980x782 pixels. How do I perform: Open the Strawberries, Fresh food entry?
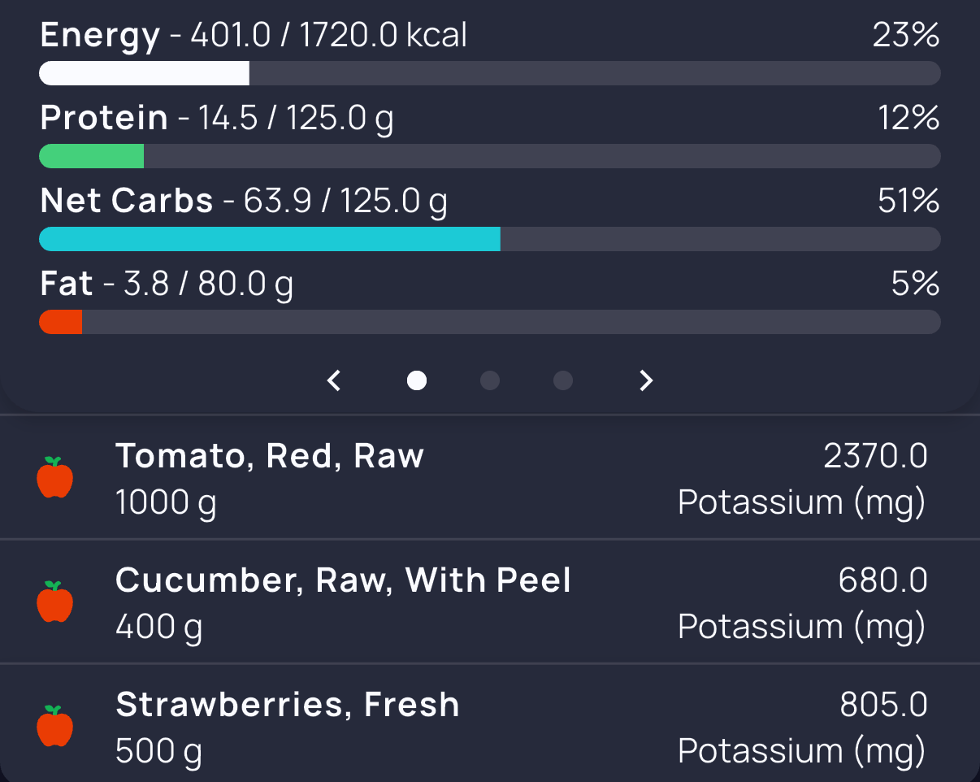click(490, 723)
